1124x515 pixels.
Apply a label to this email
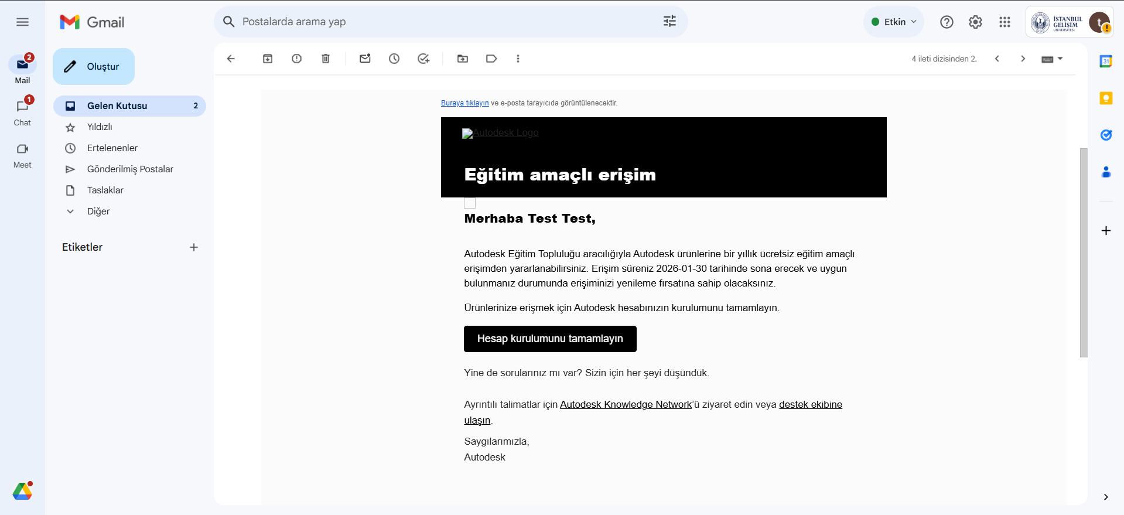[491, 59]
